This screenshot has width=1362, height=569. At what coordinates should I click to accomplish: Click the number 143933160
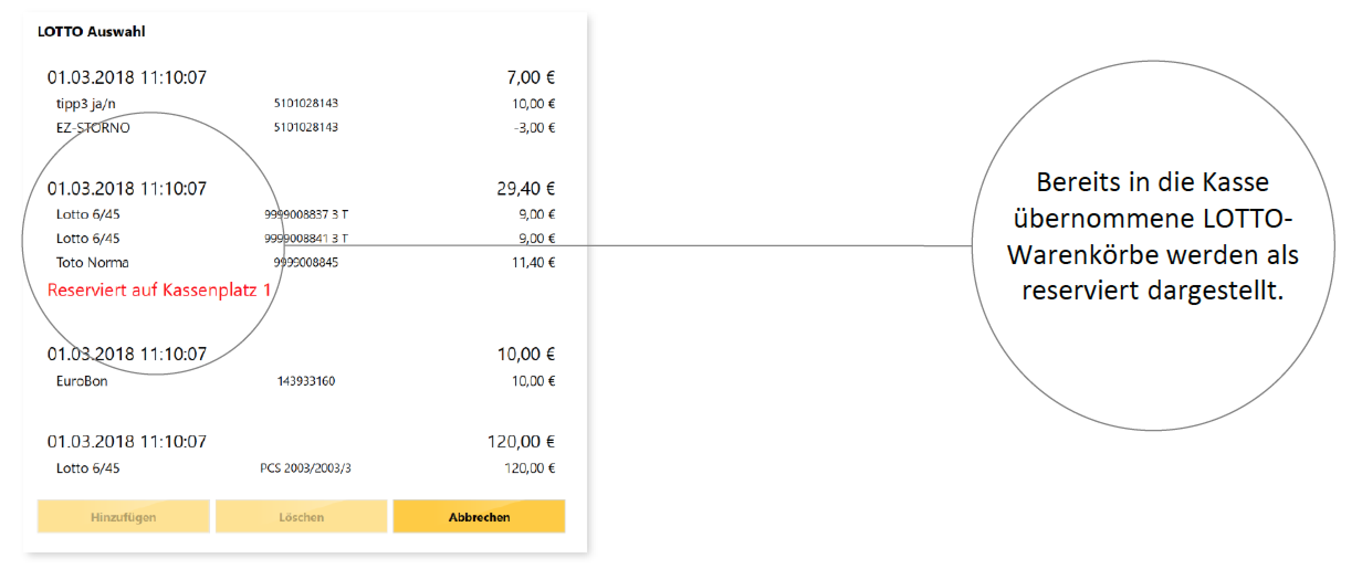click(306, 381)
